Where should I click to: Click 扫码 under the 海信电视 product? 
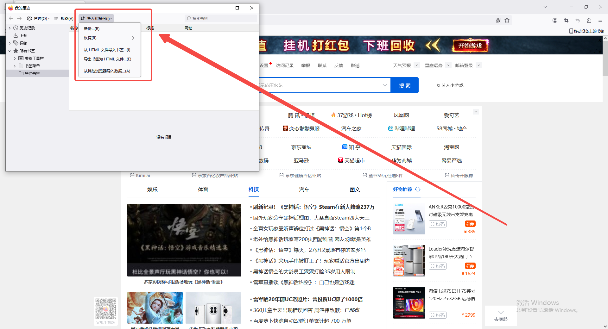click(438, 315)
